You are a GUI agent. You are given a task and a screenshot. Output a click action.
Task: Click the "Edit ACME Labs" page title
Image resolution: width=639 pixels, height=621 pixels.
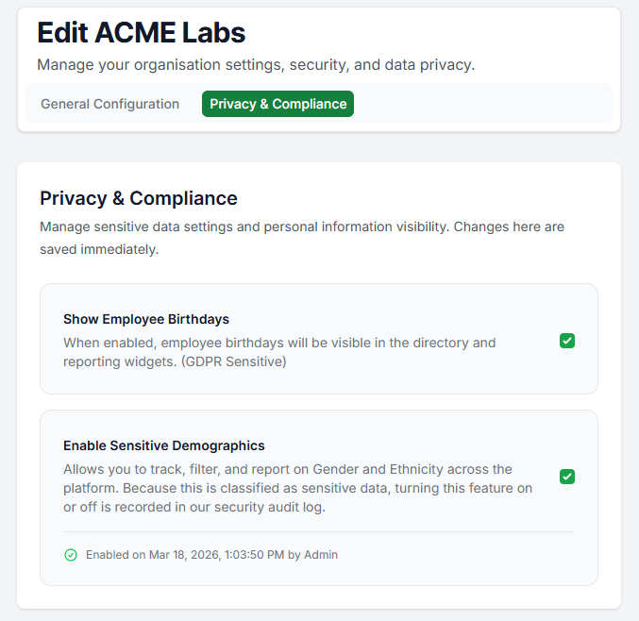tap(141, 33)
